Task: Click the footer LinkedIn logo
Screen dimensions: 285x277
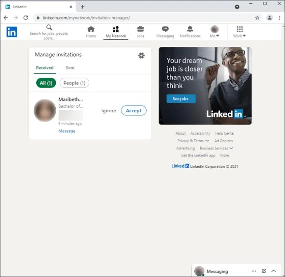Action: click(180, 166)
